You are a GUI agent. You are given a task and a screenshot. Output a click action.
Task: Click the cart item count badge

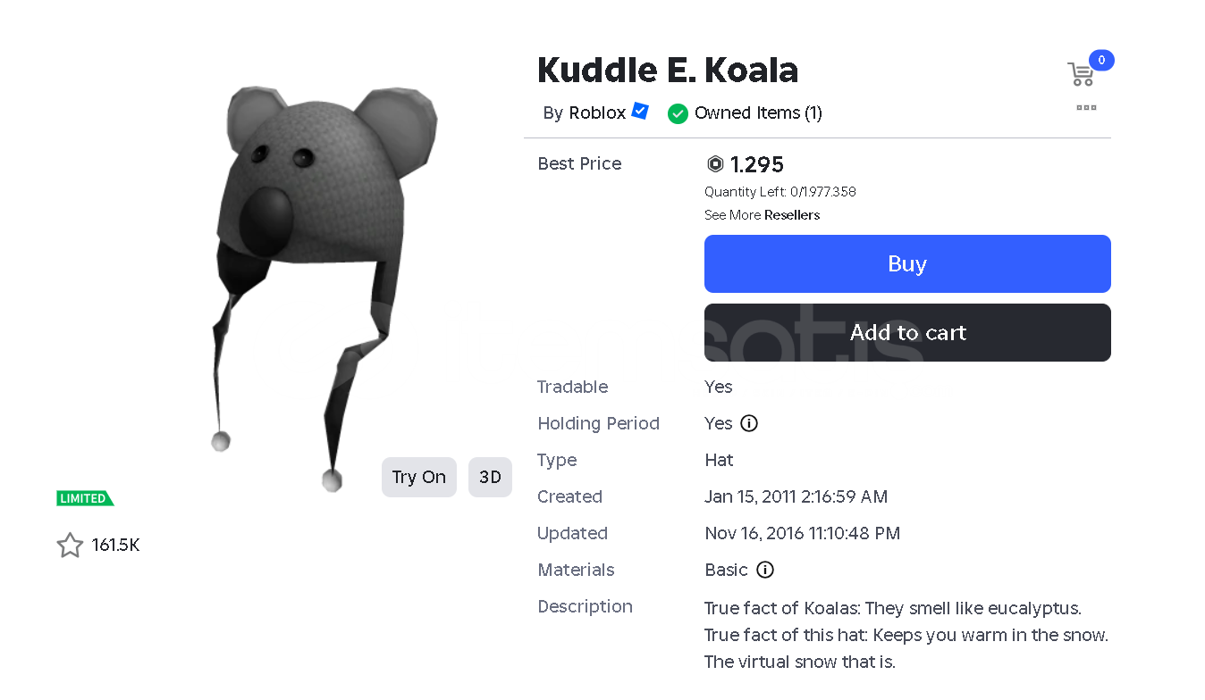(x=1101, y=61)
